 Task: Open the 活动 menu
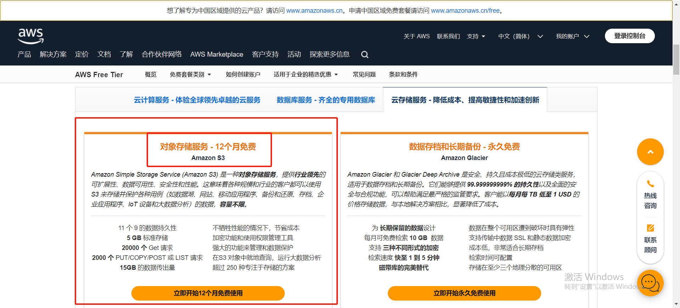[294, 54]
